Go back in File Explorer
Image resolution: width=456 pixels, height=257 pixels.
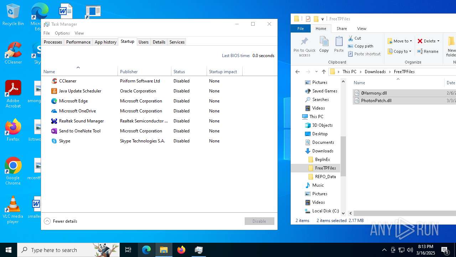click(x=297, y=72)
